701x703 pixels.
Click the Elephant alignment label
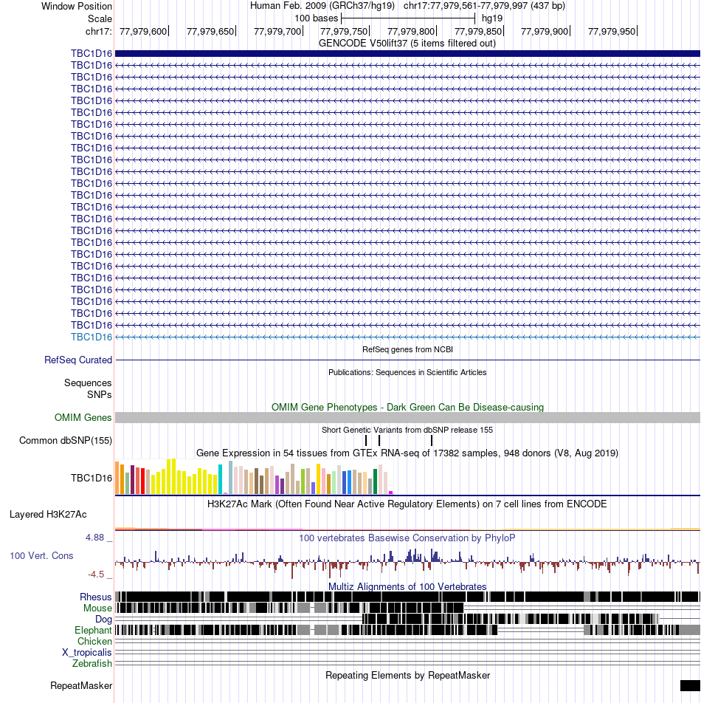tap(93, 631)
